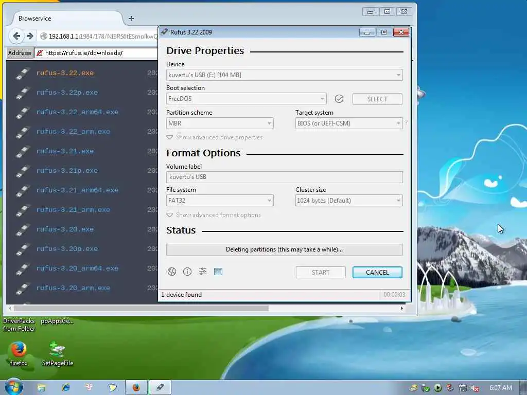Screen dimensions: 527x395
Task: Open the SetPageFile desktop shortcut
Action: [58, 353]
